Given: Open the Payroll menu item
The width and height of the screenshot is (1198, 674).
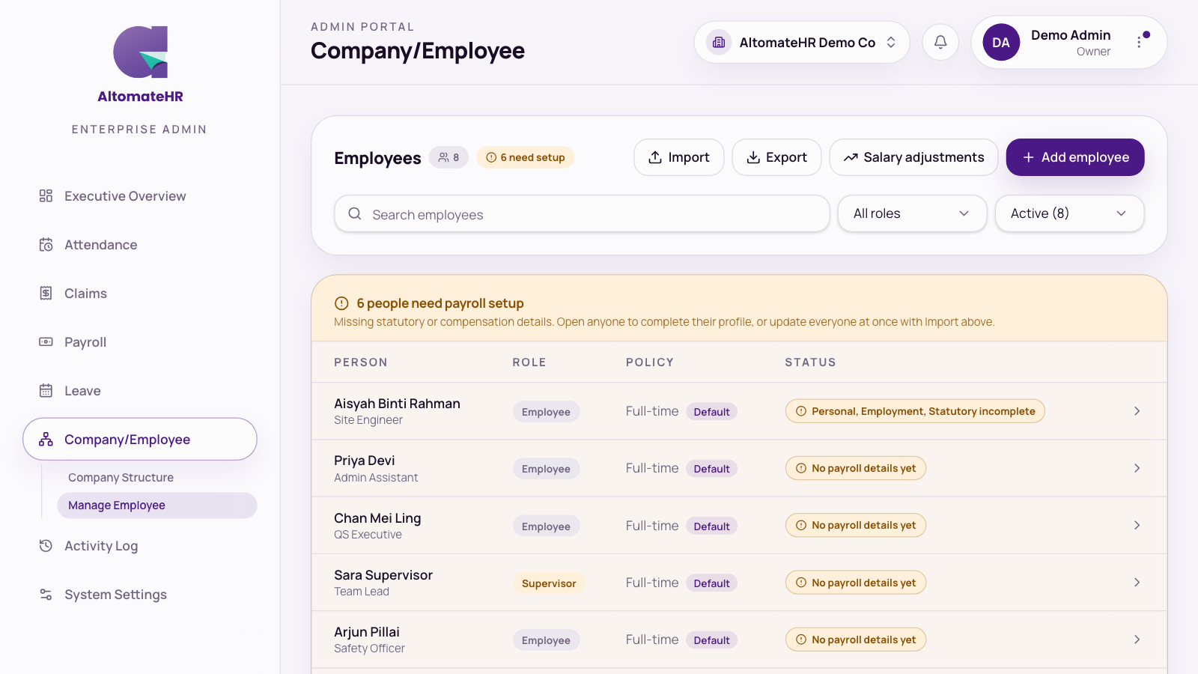Looking at the screenshot, I should pos(140,341).
